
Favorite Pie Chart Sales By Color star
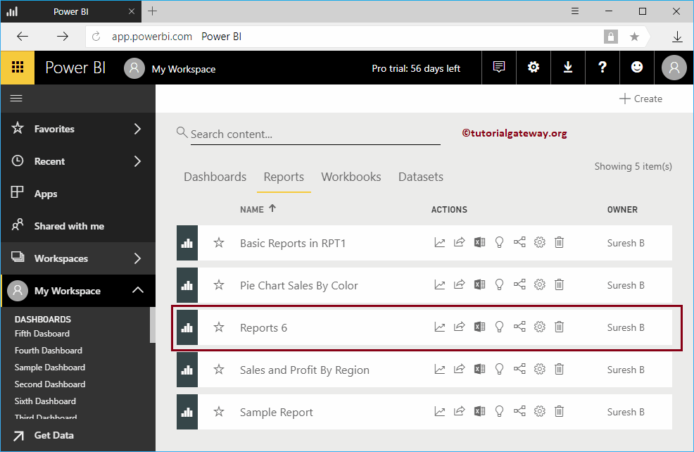pyautogui.click(x=219, y=284)
